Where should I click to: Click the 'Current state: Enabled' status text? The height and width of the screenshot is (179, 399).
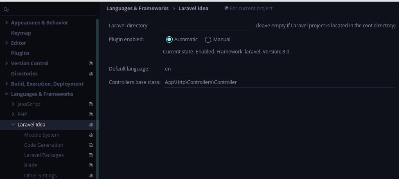pos(226,52)
